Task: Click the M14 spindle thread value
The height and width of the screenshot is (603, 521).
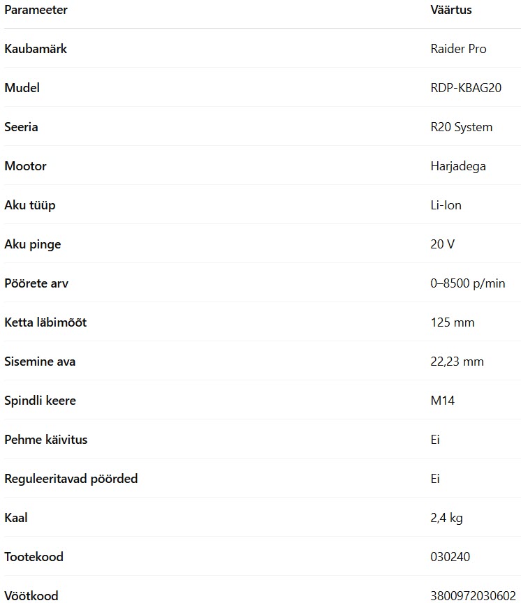Action: 443,401
